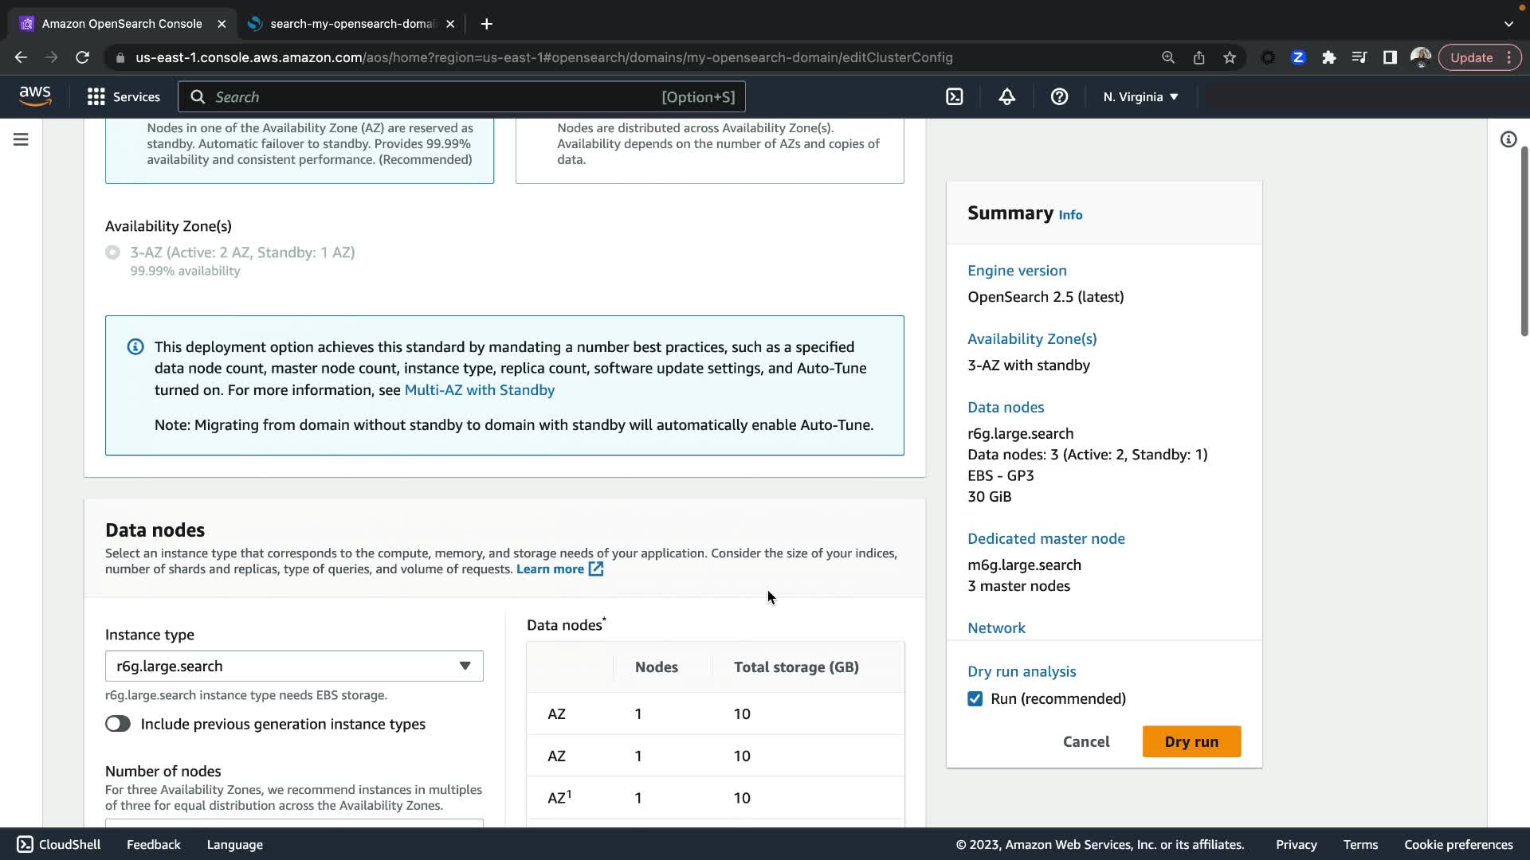The image size is (1530, 860).
Task: Expand the left hamburger navigation menu
Action: 22,139
